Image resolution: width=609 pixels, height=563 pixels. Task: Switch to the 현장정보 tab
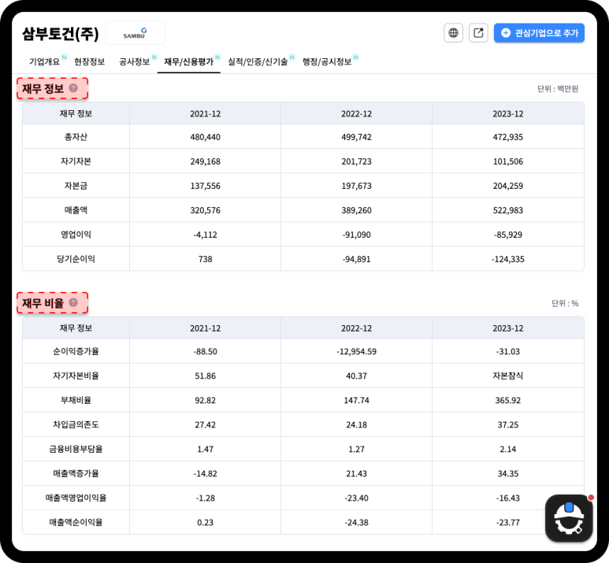90,61
